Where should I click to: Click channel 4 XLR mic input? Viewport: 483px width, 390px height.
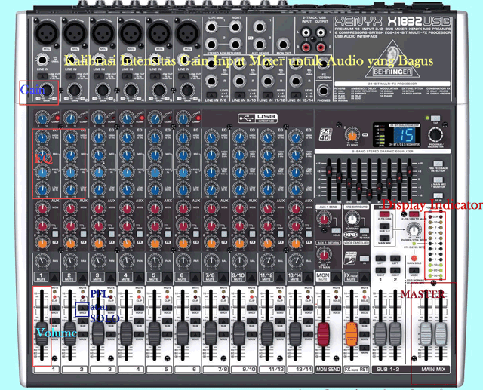point(131,32)
